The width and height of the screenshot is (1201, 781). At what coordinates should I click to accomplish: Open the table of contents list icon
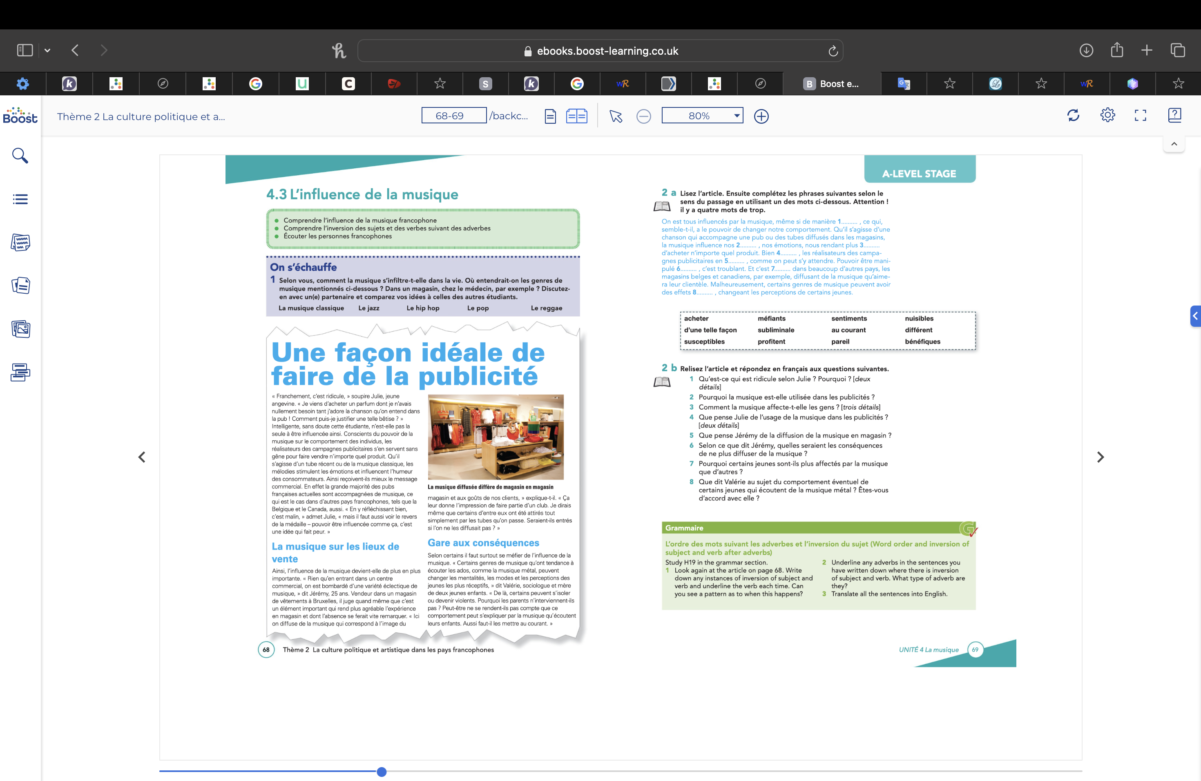coord(20,199)
